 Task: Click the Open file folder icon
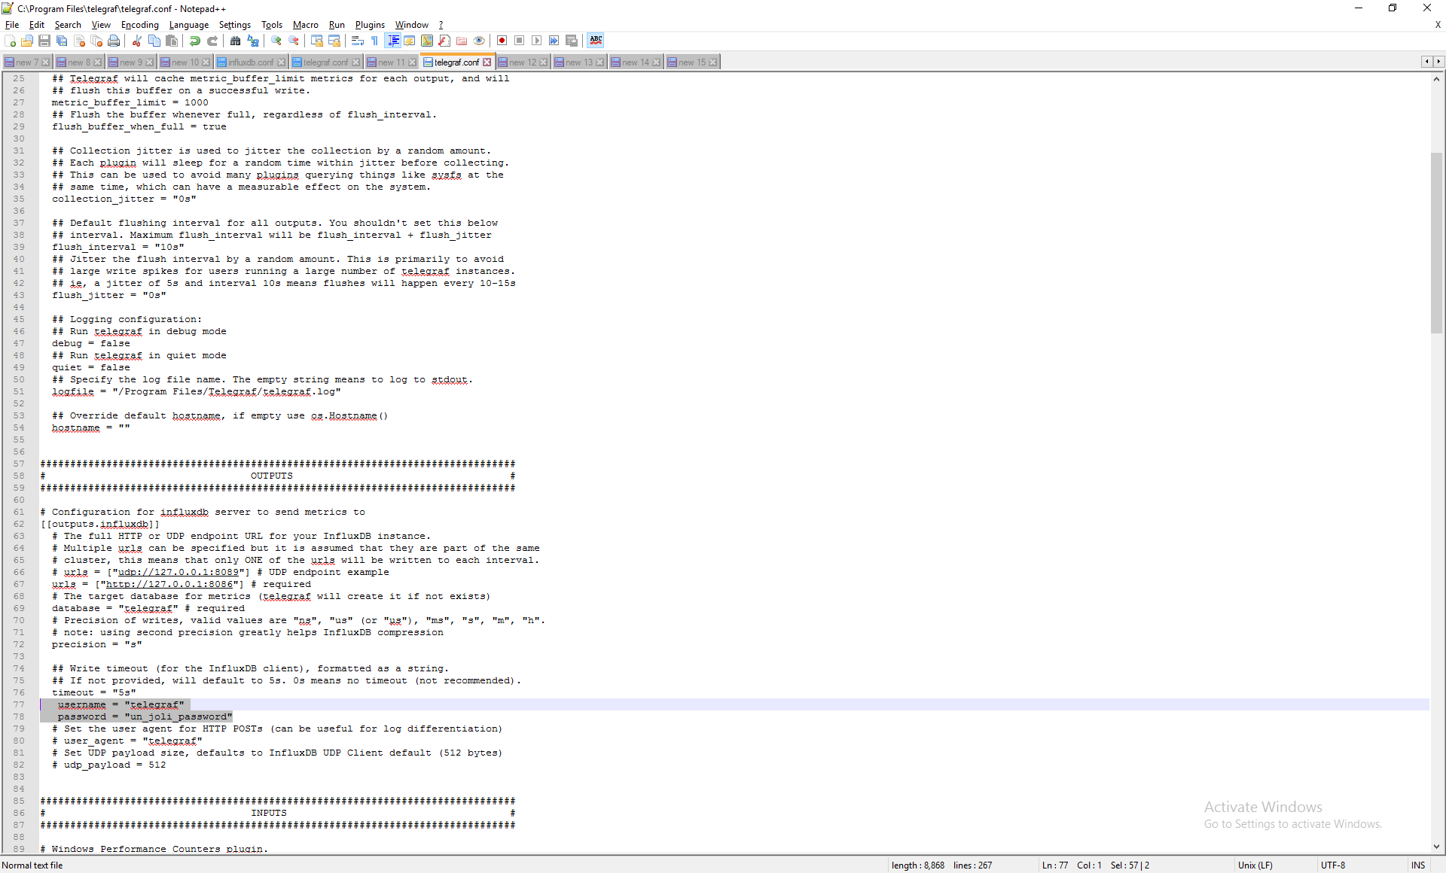27,41
